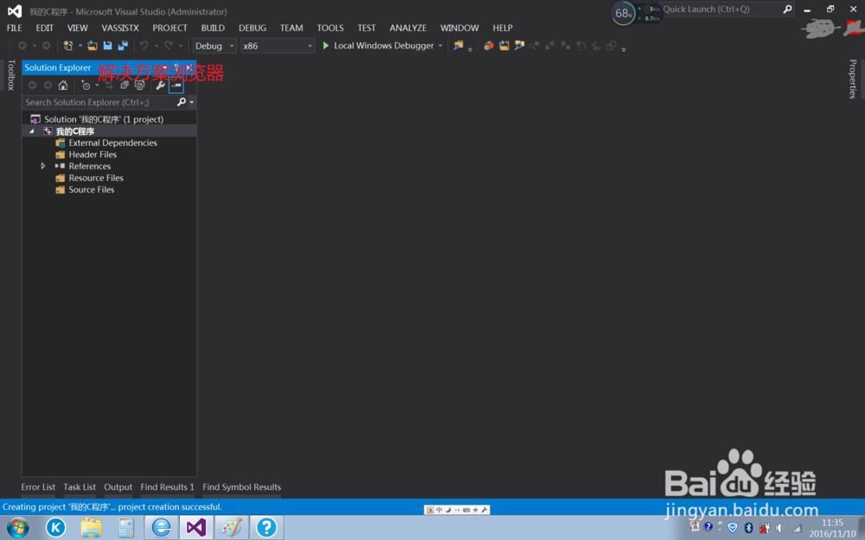
Task: Select the External Dependencies folder
Action: pyautogui.click(x=112, y=143)
